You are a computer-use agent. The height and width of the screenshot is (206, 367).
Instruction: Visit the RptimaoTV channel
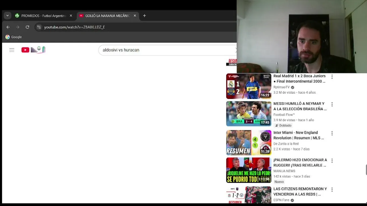pyautogui.click(x=282, y=87)
